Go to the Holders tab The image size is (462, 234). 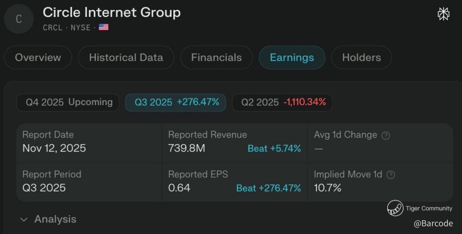(361, 58)
